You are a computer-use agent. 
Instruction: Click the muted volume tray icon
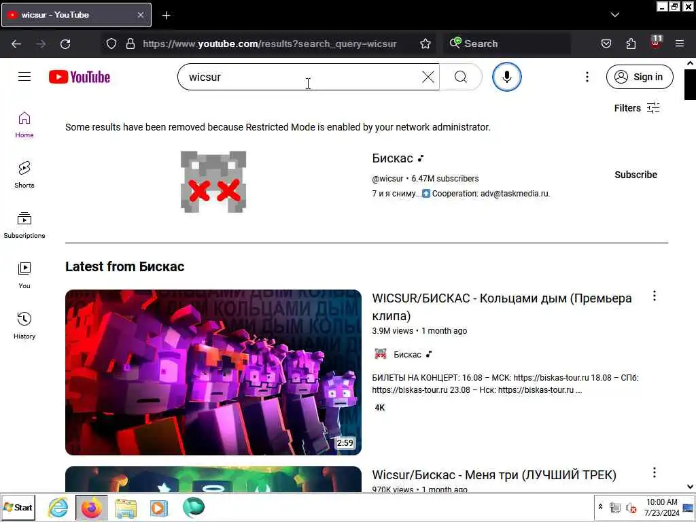[631, 508]
